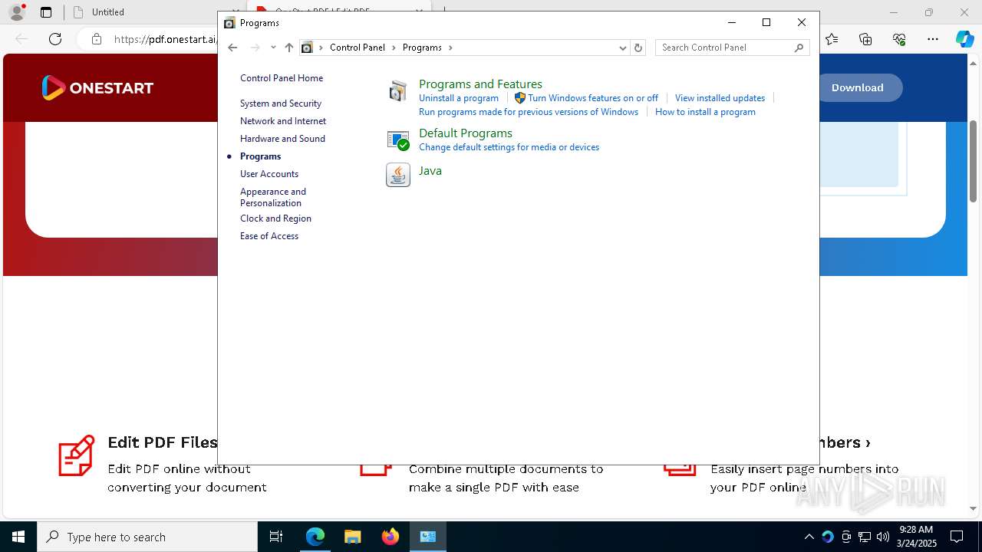
Task: Open File Explorer from taskbar
Action: (353, 537)
